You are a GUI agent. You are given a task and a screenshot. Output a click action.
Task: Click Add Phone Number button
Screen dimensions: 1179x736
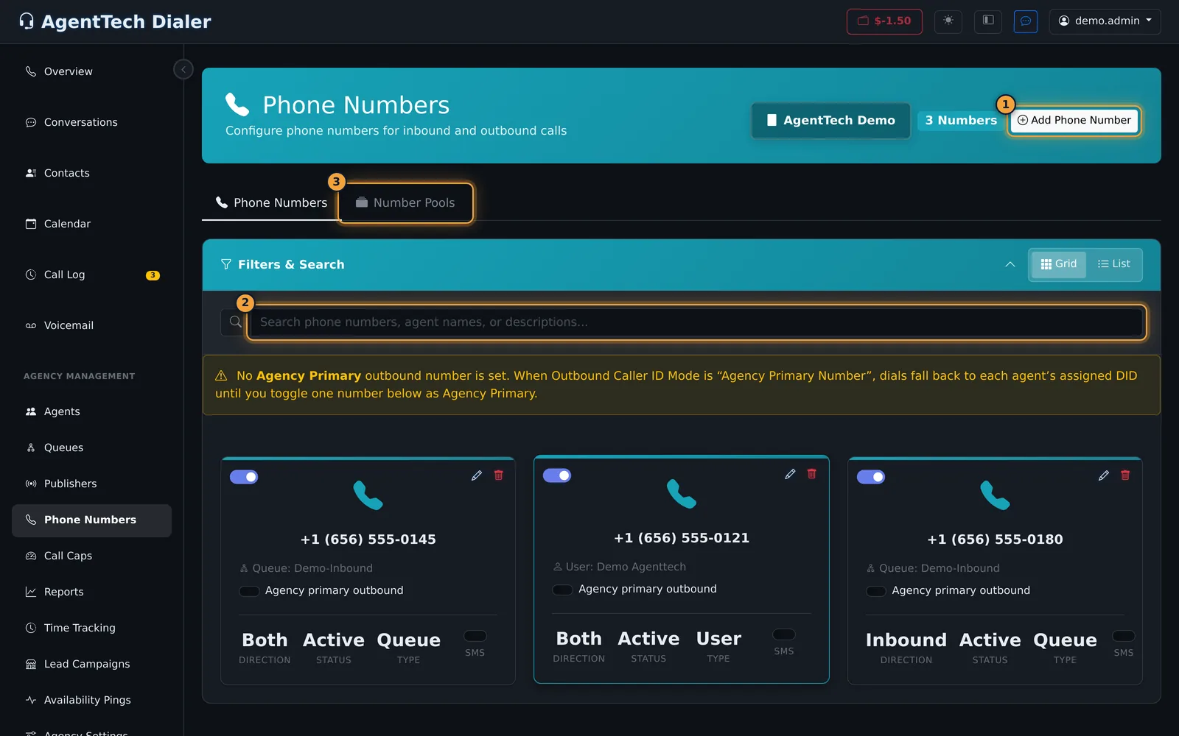coord(1074,120)
